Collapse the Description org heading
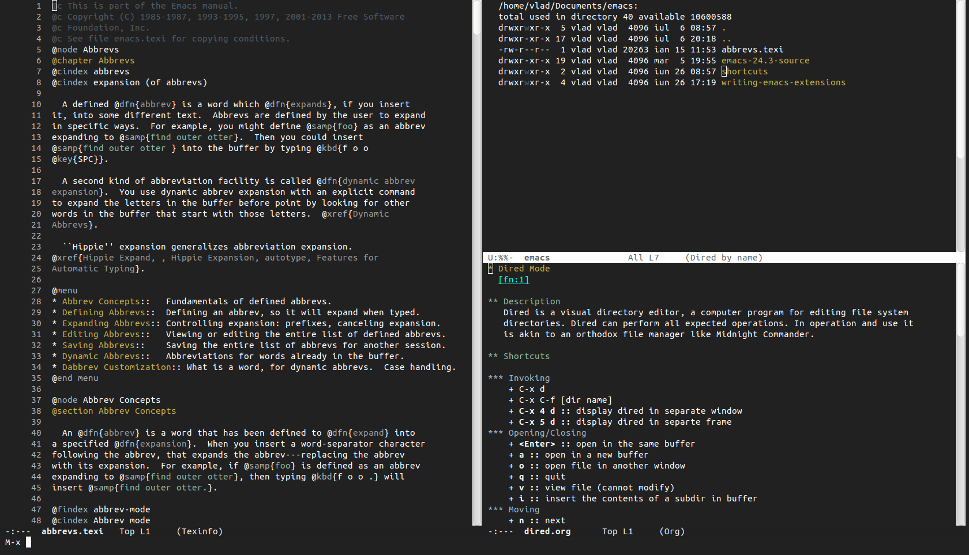969x555 pixels. tap(531, 301)
